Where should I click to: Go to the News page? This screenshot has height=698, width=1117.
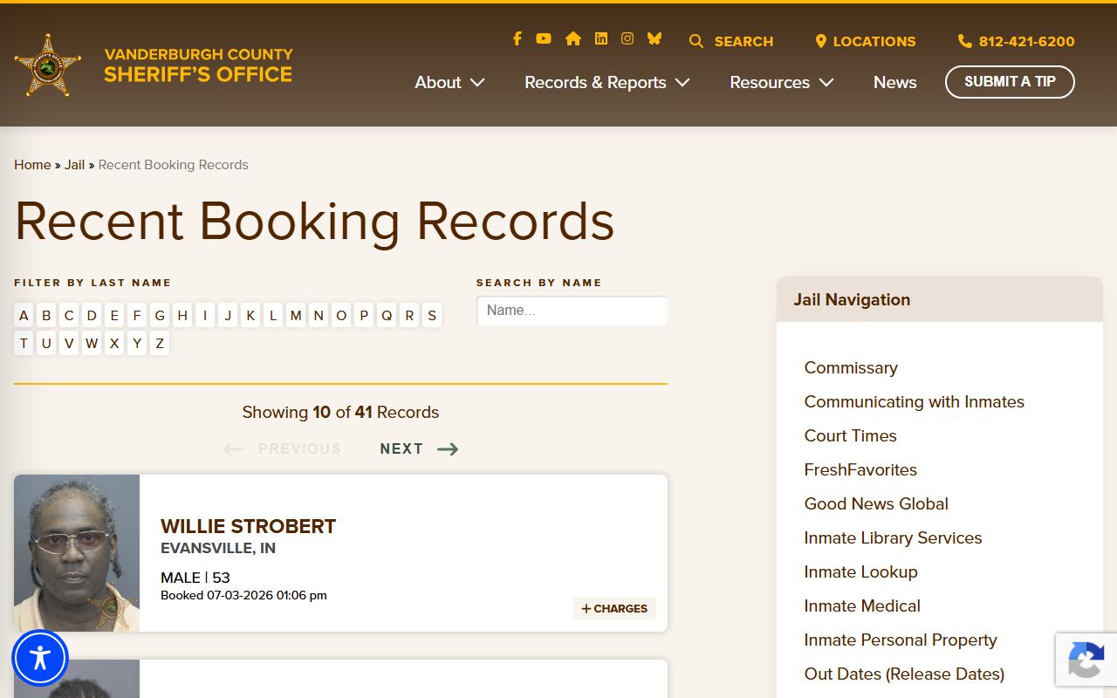click(894, 82)
